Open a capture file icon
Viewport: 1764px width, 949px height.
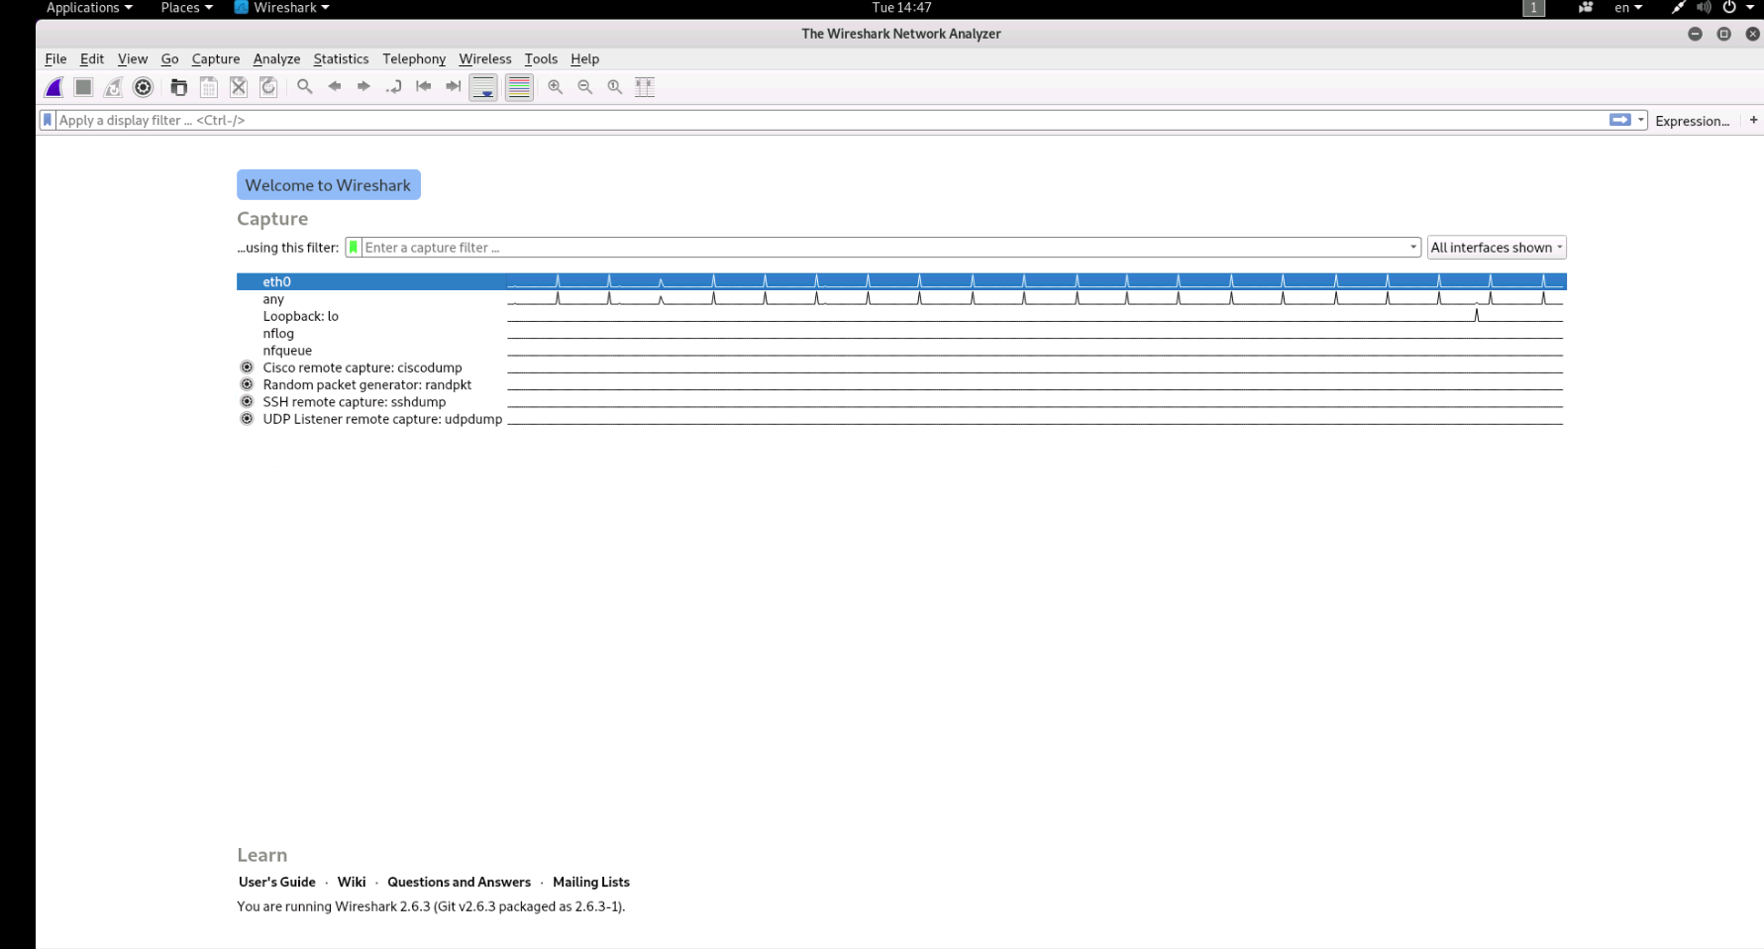(179, 87)
